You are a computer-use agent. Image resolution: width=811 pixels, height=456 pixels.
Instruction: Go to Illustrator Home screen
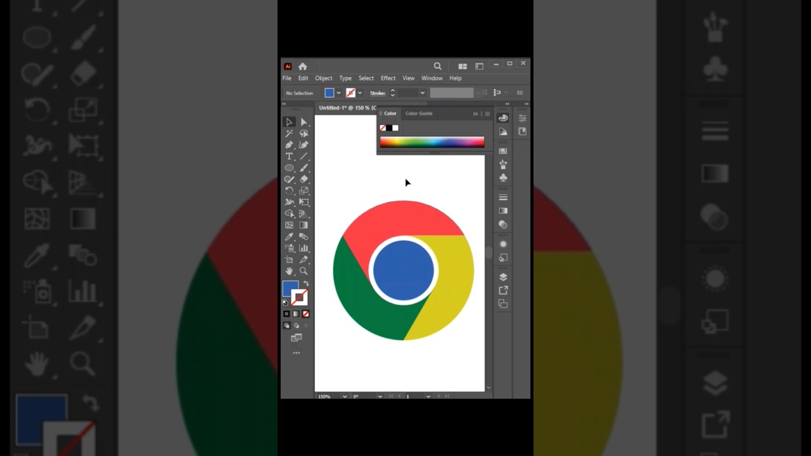click(x=303, y=66)
